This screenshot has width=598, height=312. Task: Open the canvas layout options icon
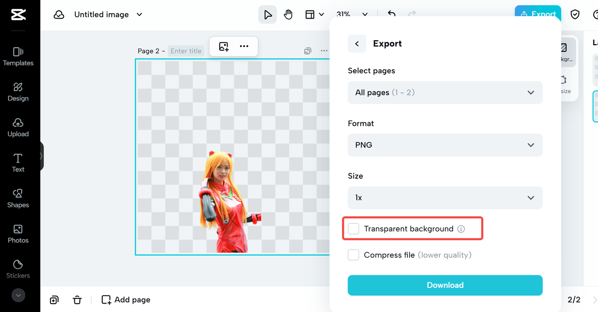pos(310,14)
